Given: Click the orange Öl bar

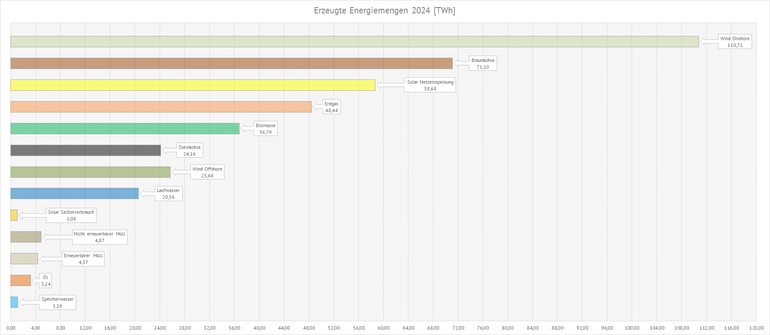Looking at the screenshot, I should (20, 280).
